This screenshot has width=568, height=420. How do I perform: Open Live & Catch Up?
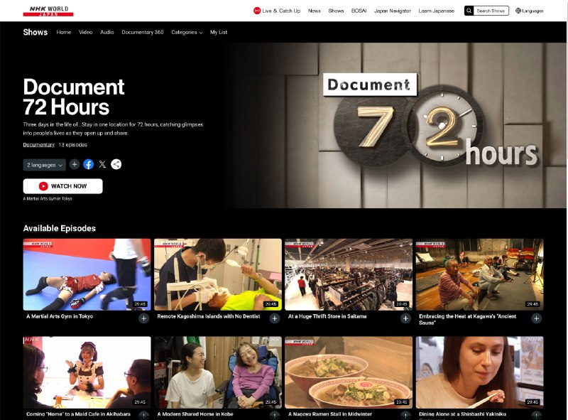[x=281, y=11]
